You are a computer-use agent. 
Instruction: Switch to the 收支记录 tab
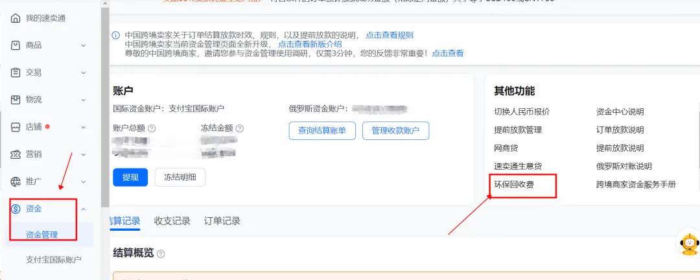[172, 221]
